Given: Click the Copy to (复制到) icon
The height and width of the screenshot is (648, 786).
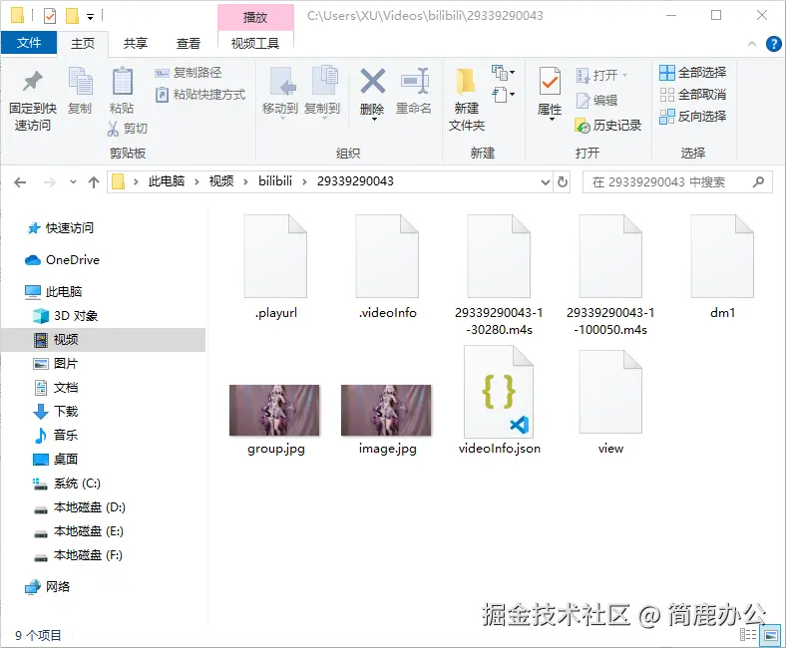Looking at the screenshot, I should [x=325, y=80].
